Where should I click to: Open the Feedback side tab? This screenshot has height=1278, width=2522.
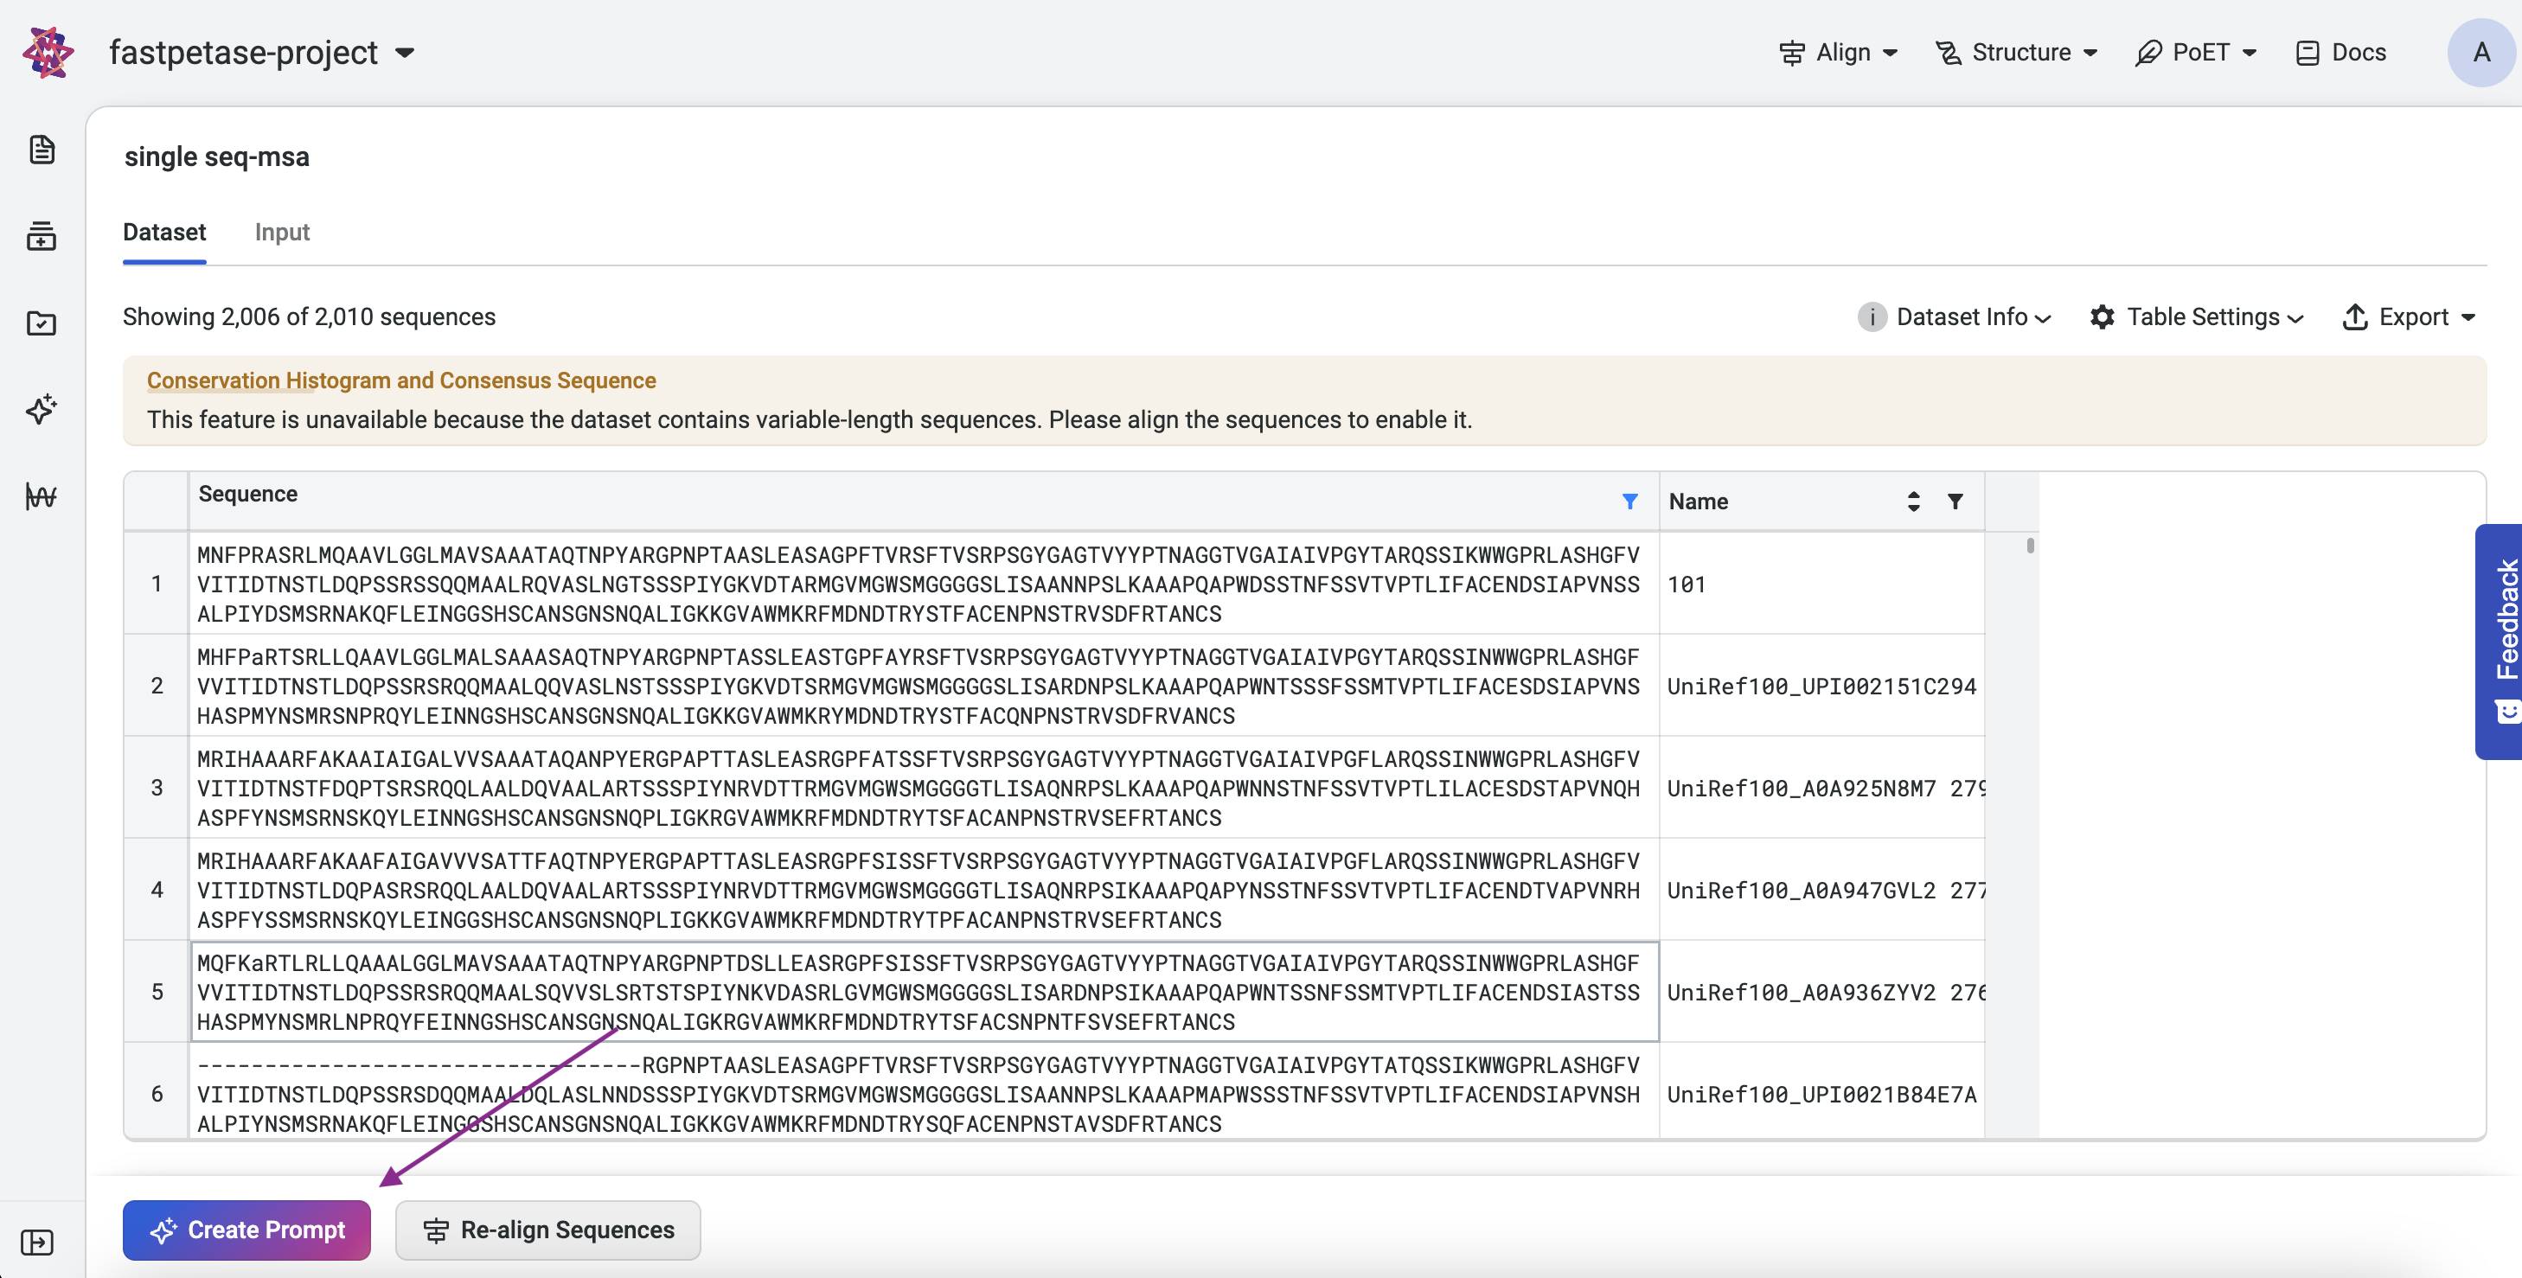click(2500, 642)
